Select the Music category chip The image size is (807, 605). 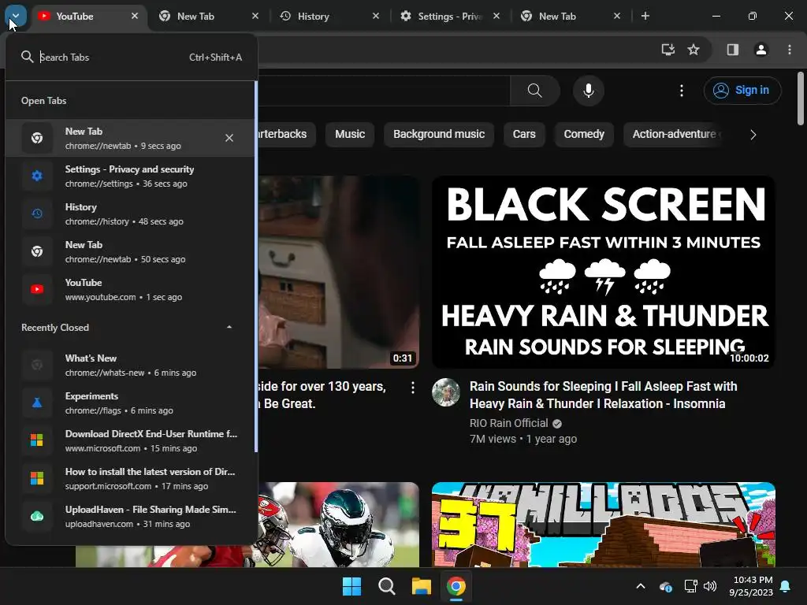(350, 134)
